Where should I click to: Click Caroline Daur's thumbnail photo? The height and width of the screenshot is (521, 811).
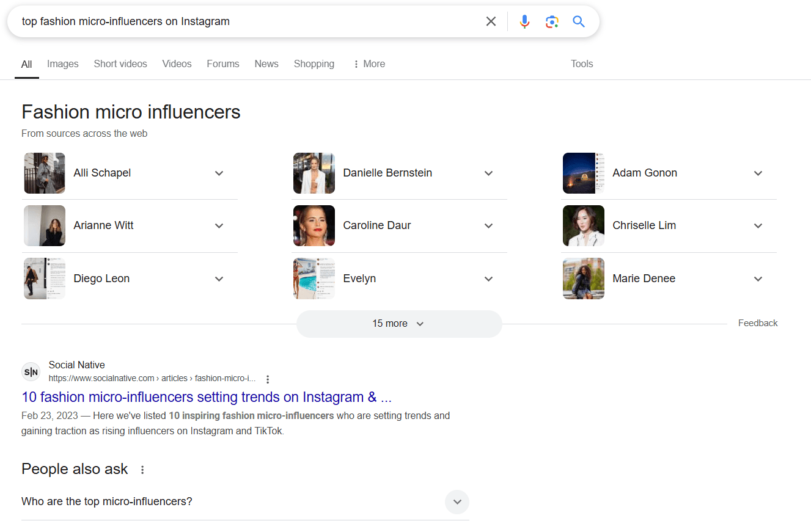(314, 225)
